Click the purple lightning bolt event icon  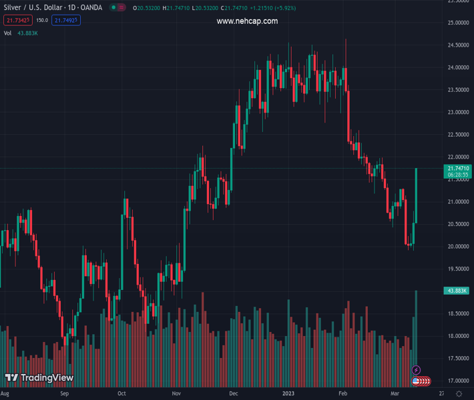click(x=417, y=370)
